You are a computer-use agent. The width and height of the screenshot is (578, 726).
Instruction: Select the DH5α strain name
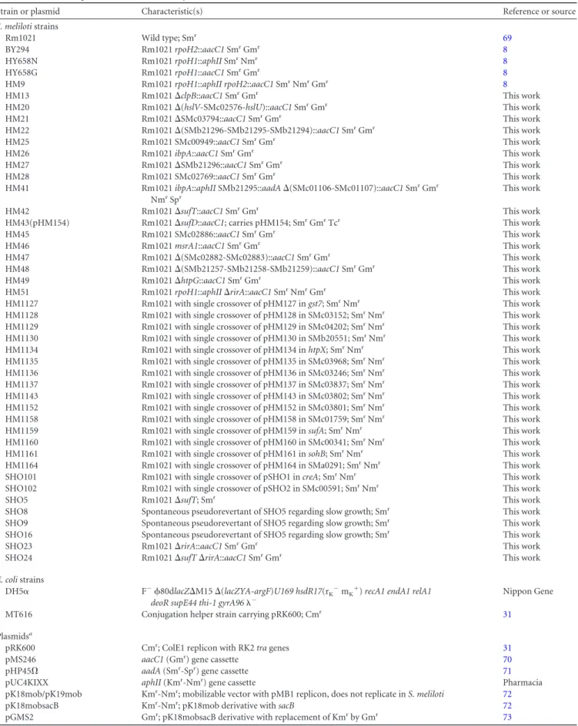[17, 591]
